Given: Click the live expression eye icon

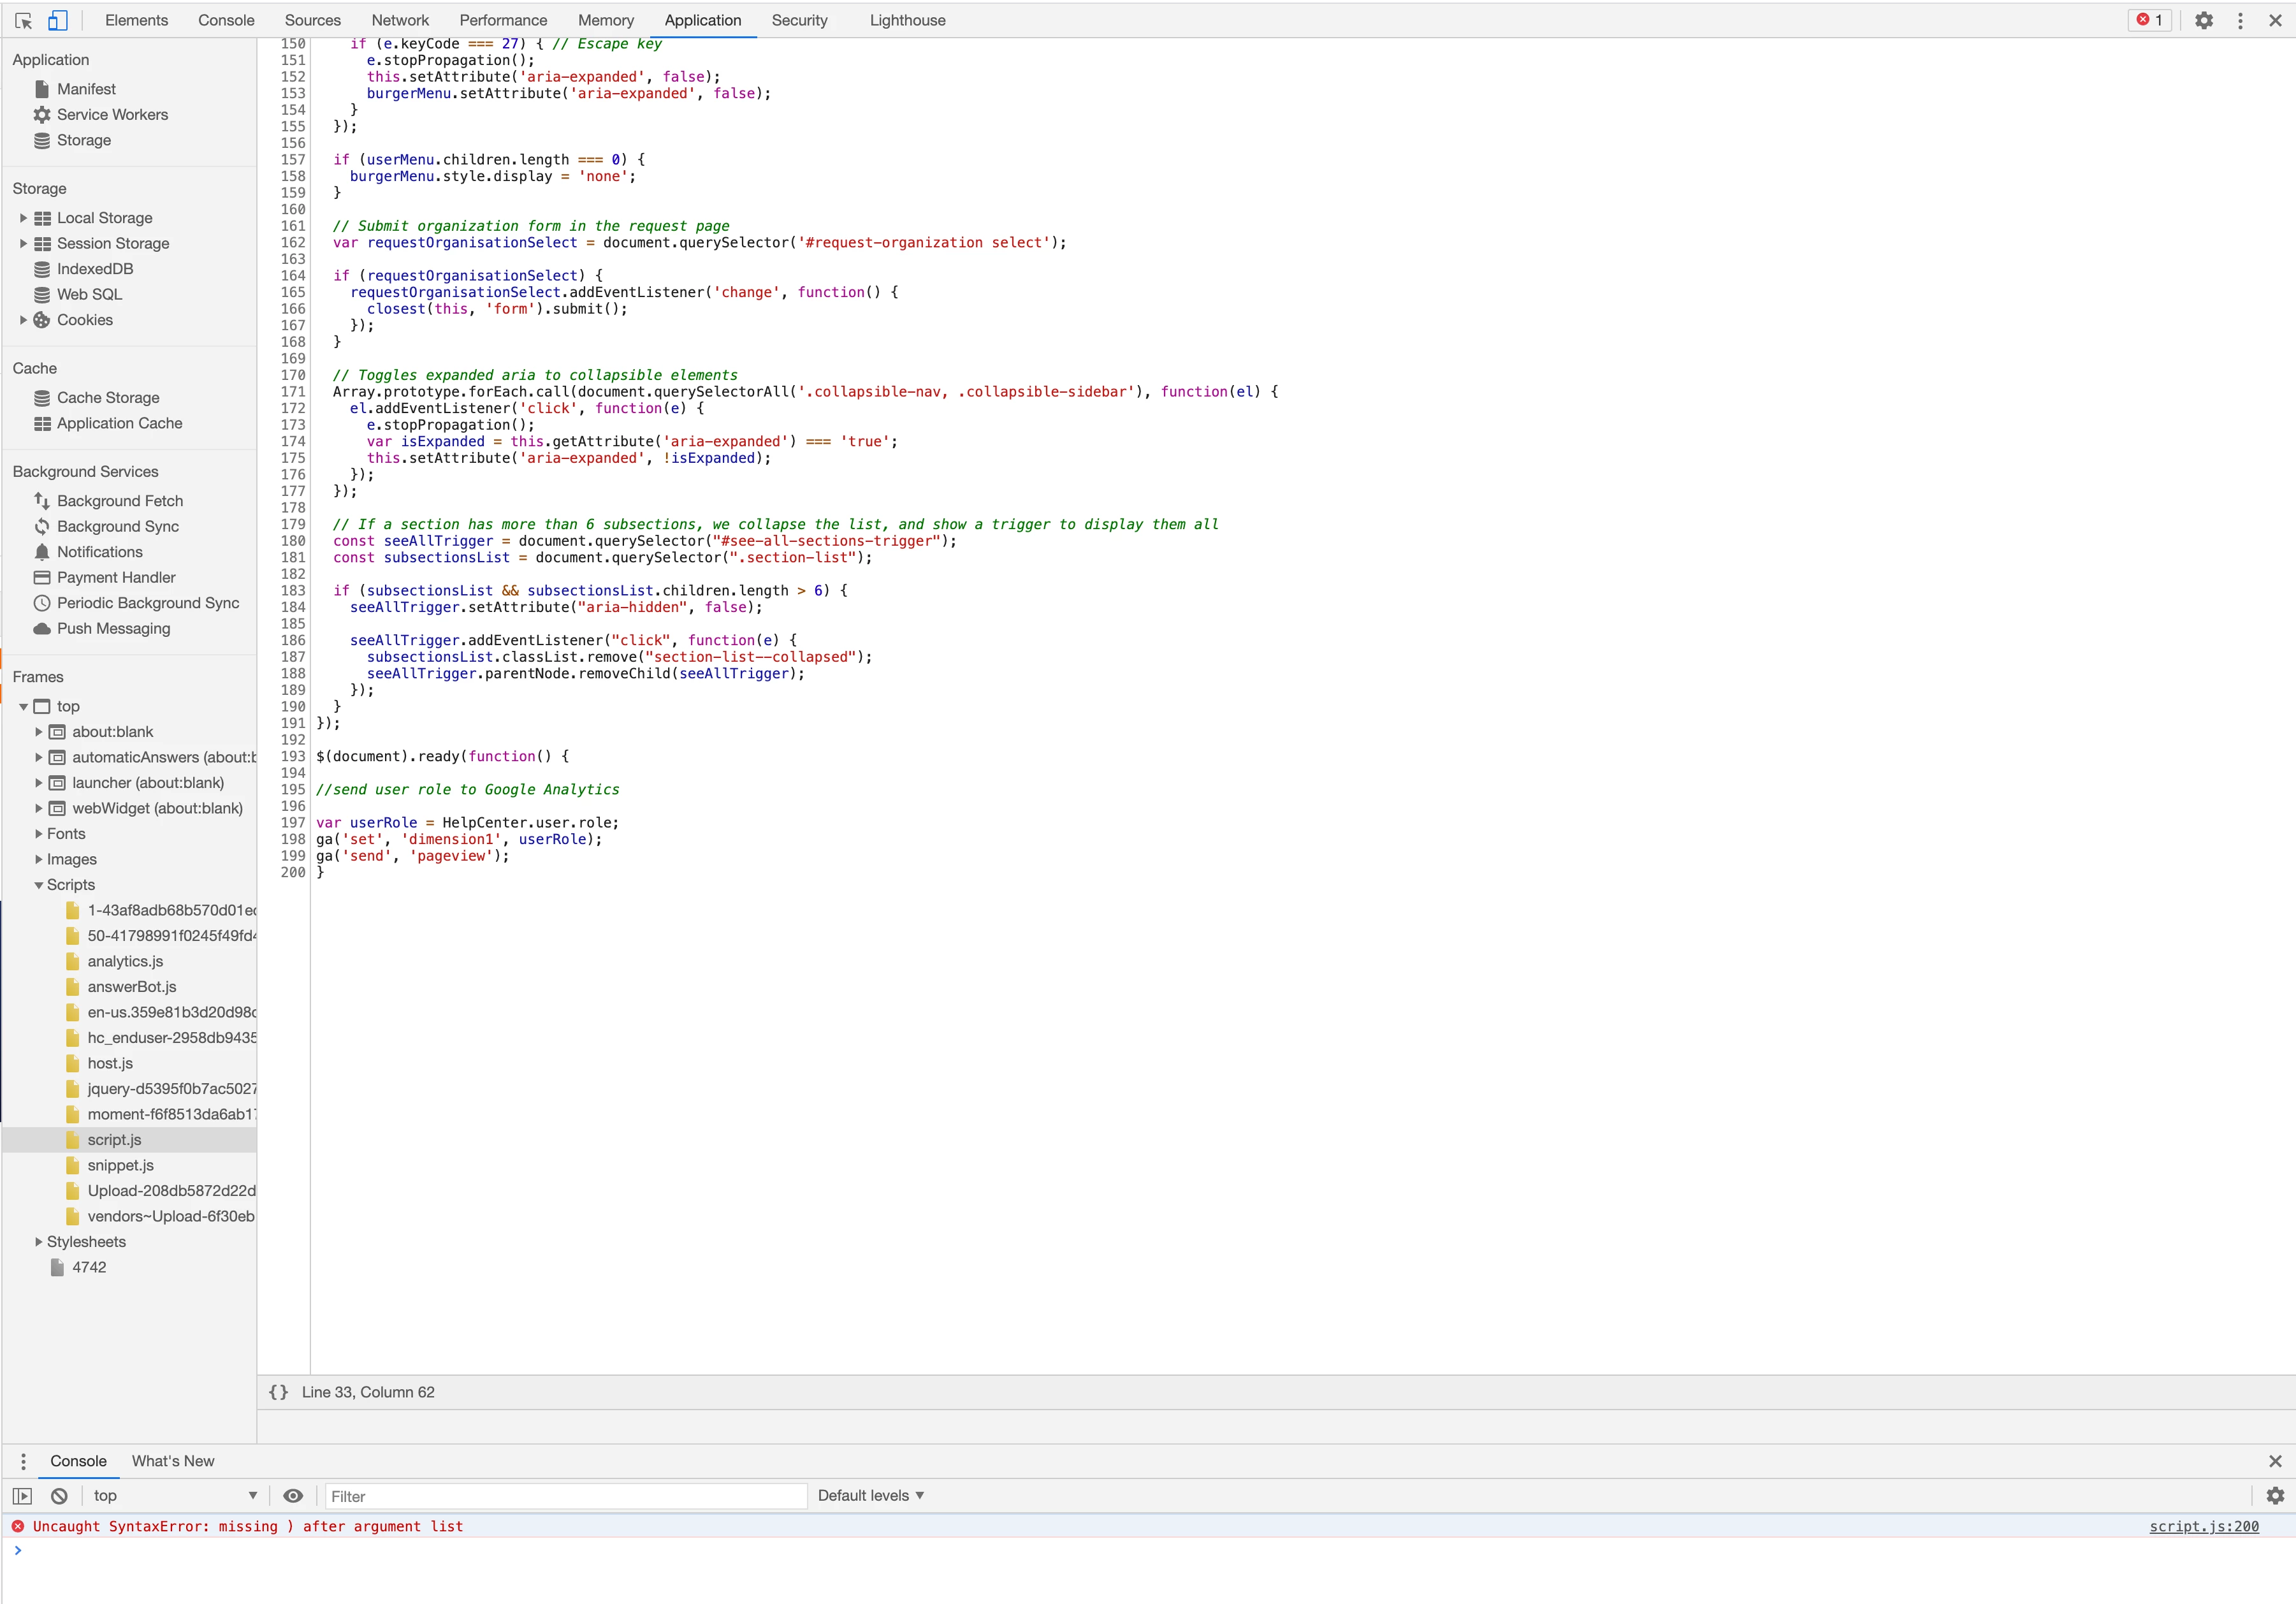Looking at the screenshot, I should coord(293,1496).
